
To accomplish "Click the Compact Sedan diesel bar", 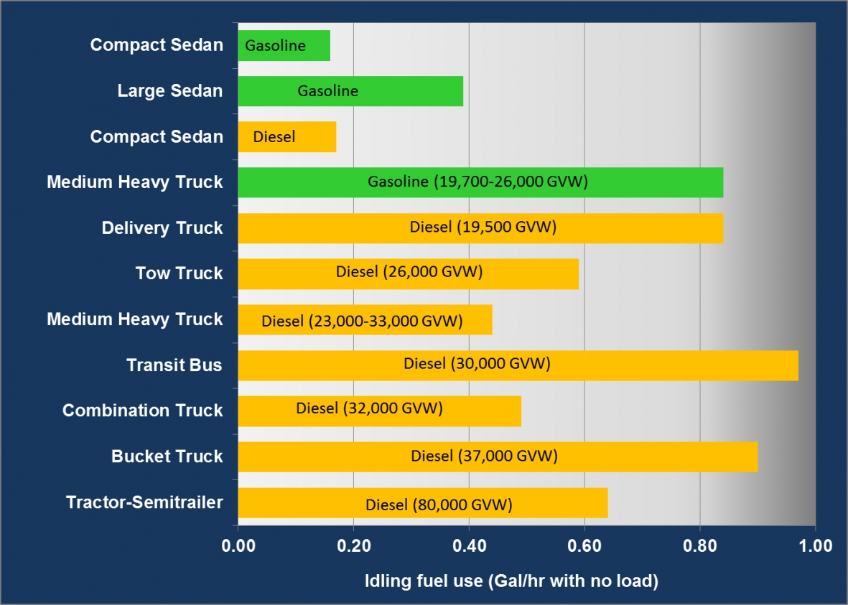I will (x=286, y=137).
